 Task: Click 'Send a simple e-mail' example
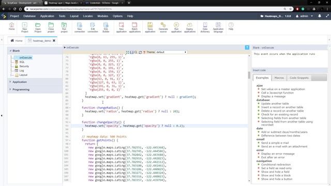[275, 143]
